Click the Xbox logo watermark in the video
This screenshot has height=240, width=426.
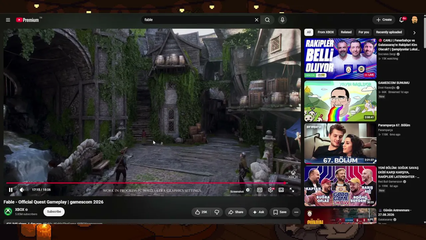pyautogui.click(x=293, y=175)
